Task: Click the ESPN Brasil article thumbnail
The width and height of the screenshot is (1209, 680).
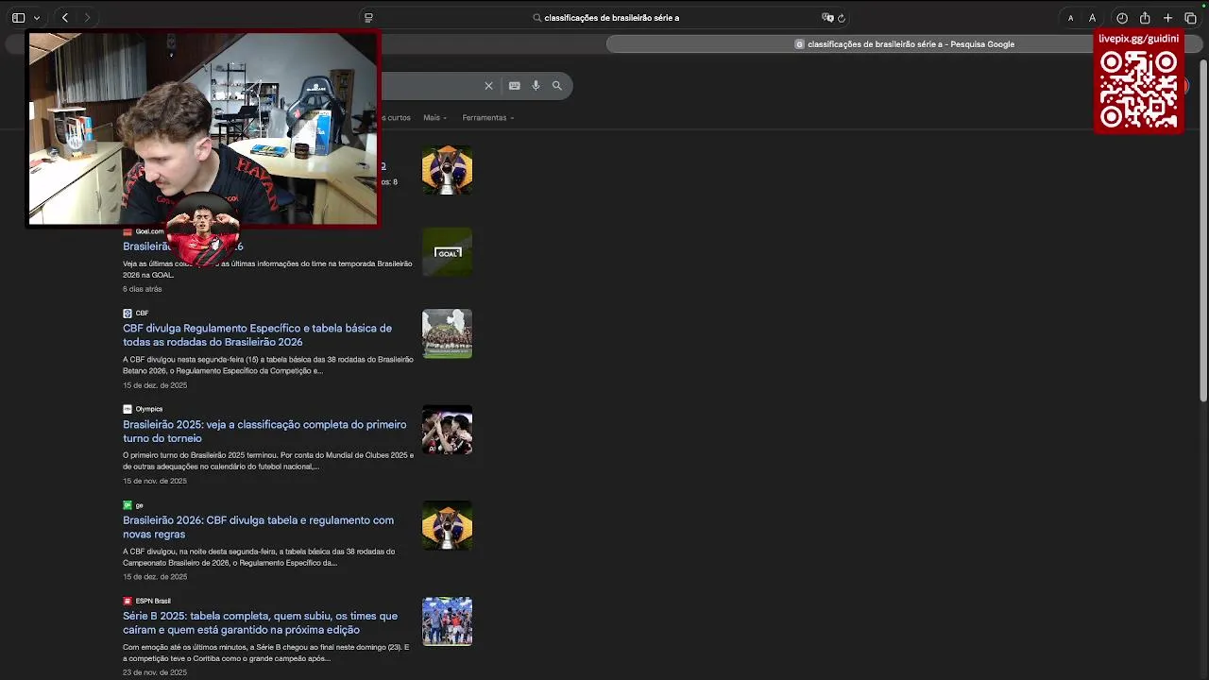Action: [447, 621]
